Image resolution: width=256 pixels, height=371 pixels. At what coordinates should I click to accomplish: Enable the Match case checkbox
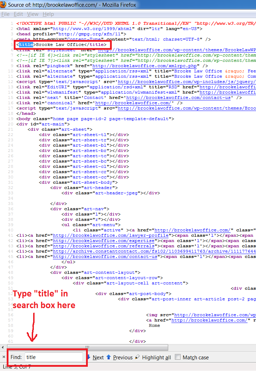(178, 357)
